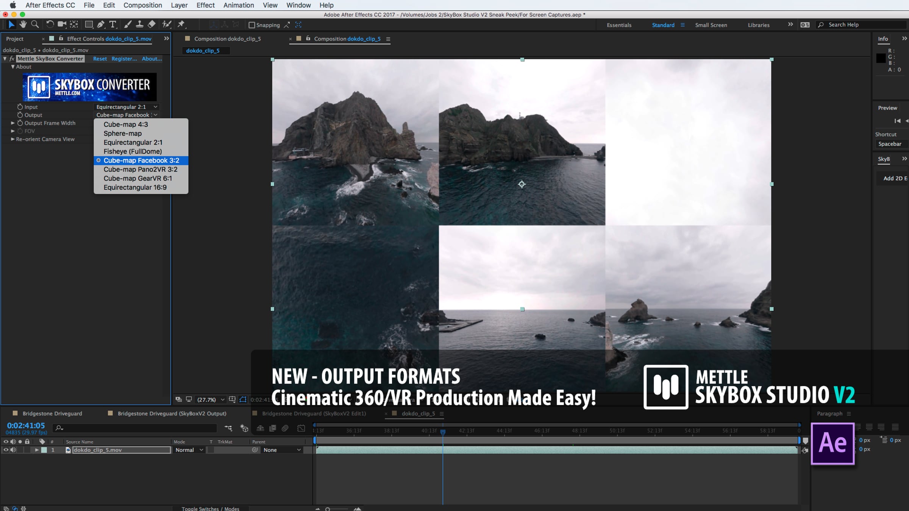Select the Selection arrow tool
This screenshot has height=511, width=909.
click(x=11, y=25)
